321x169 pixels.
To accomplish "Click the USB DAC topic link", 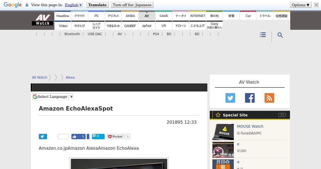I will coord(95,34).
